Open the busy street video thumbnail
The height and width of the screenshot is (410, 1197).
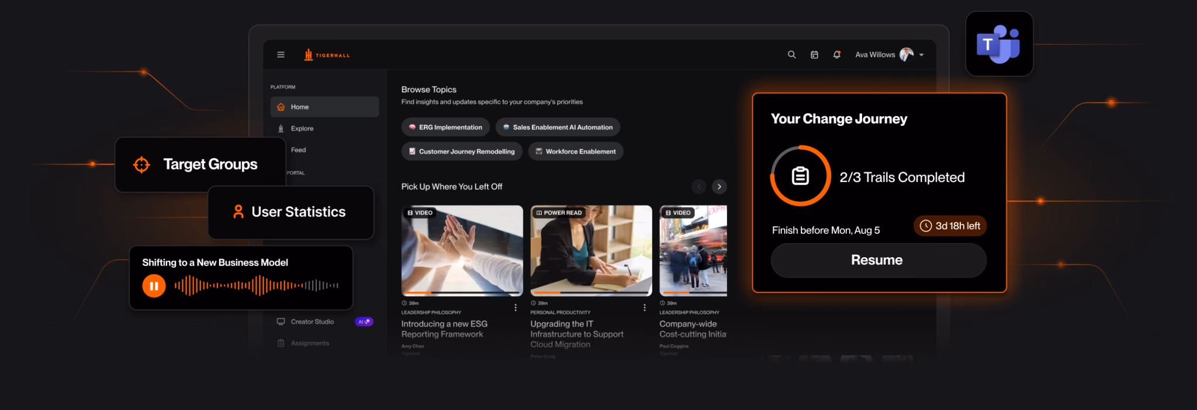693,250
